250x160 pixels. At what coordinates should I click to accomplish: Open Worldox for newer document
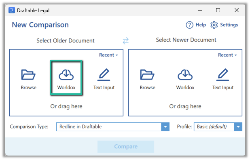(185, 74)
